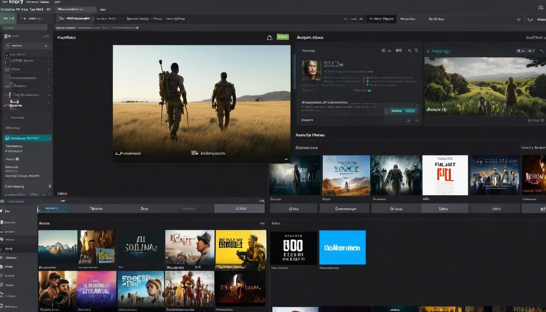Open the dark red glowing poster

tap(240, 288)
